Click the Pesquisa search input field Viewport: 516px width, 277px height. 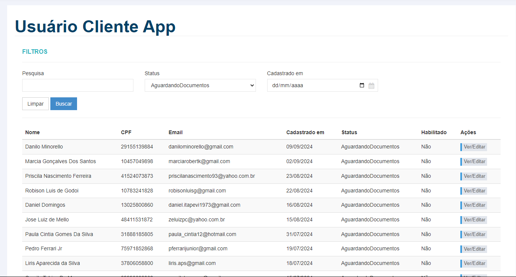point(78,85)
